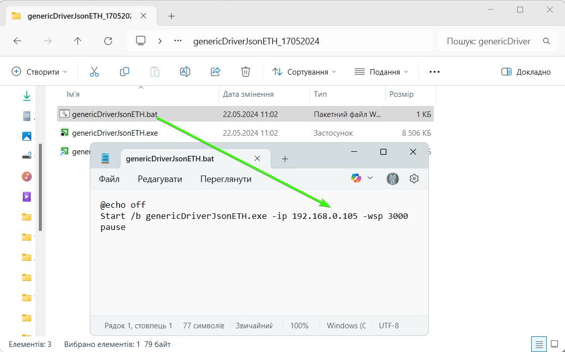Expand the Створити new item dropdown

[39, 72]
